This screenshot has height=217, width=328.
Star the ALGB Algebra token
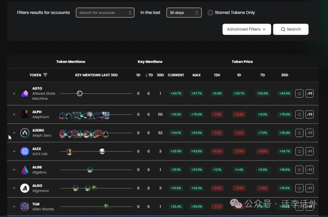299,170
